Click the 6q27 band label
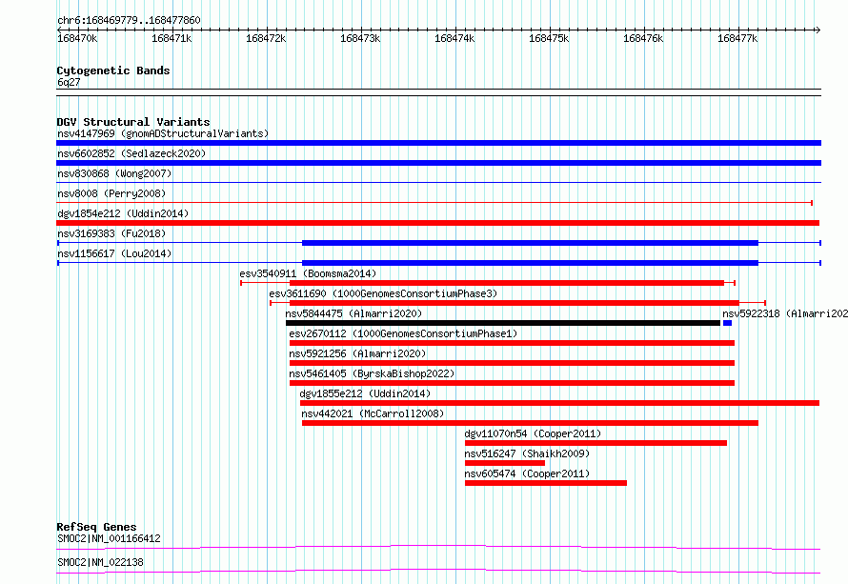Screen dimensions: 848x584 (69, 82)
